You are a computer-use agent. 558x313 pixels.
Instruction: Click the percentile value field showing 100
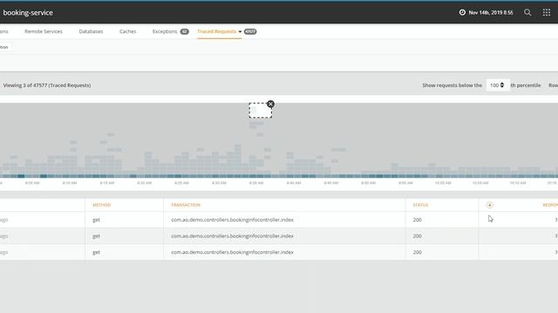(x=498, y=85)
